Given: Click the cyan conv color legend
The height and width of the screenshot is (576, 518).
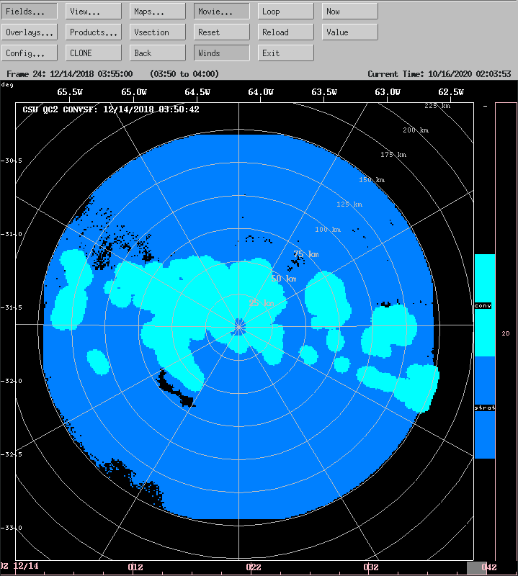Looking at the screenshot, I should (x=484, y=305).
